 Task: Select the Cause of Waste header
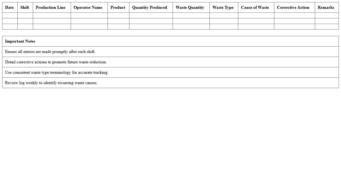click(255, 7)
